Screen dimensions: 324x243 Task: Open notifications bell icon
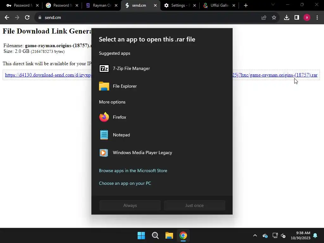click(315, 235)
